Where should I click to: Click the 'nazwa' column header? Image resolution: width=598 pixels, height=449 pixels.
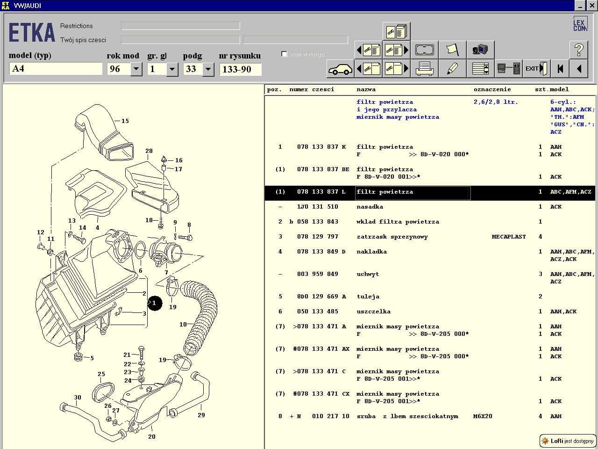[x=366, y=89]
